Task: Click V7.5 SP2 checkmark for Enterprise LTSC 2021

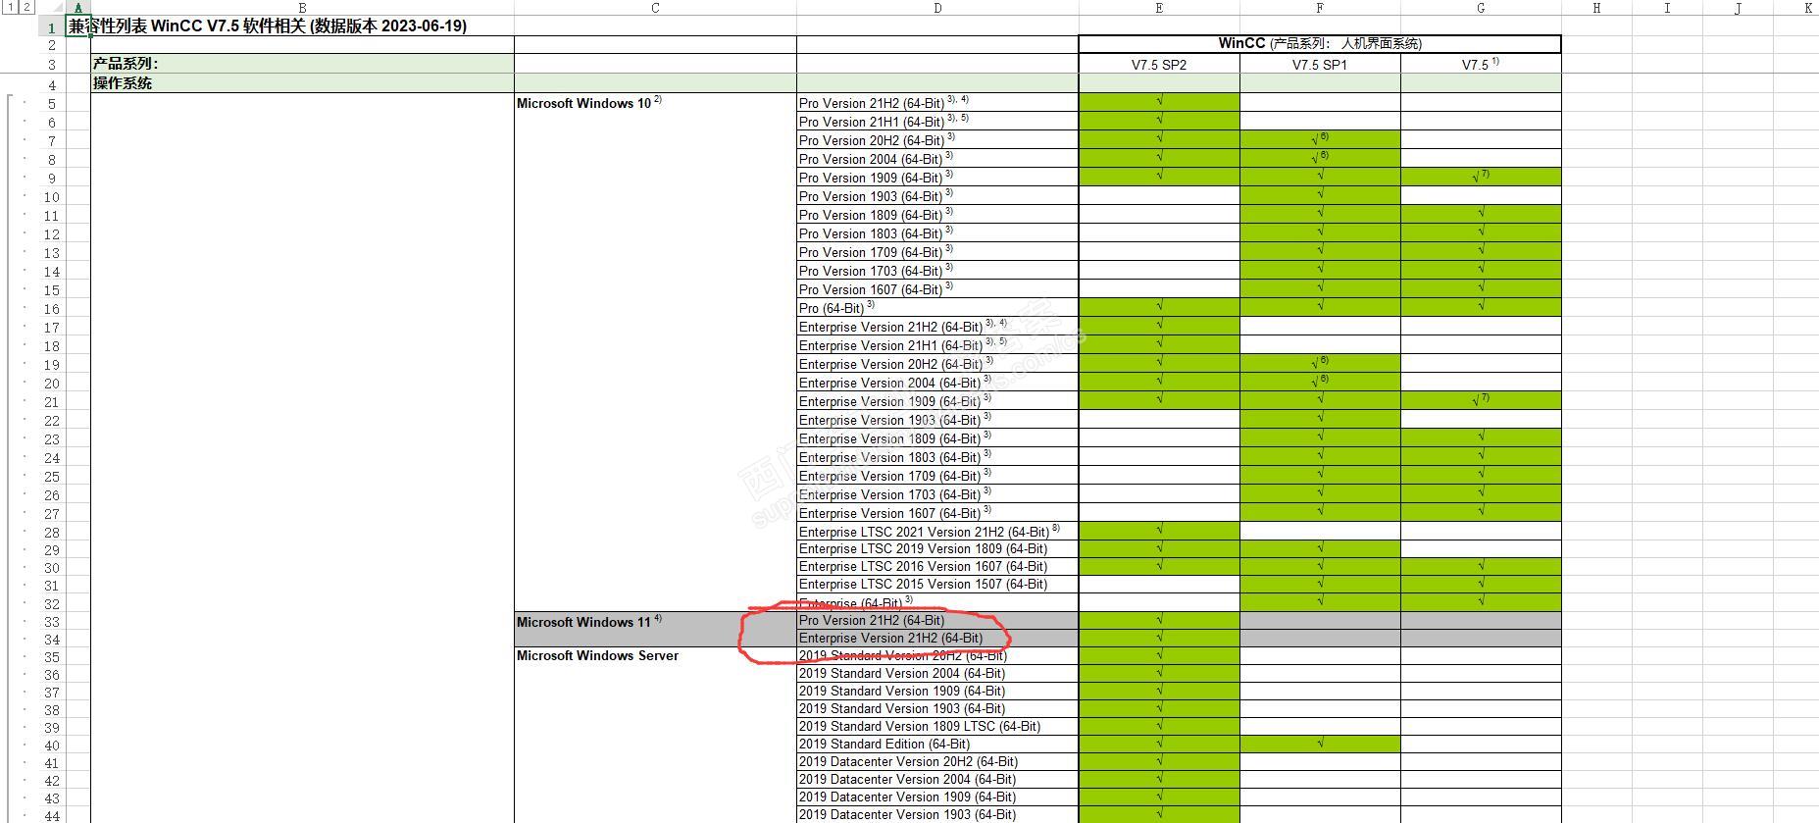Action: [x=1159, y=532]
